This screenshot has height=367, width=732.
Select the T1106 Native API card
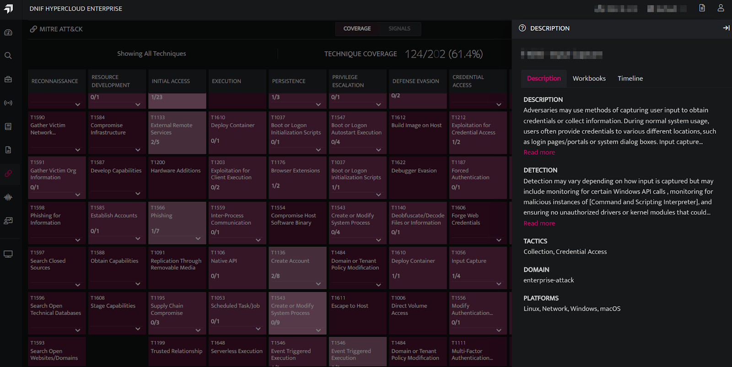point(237,268)
